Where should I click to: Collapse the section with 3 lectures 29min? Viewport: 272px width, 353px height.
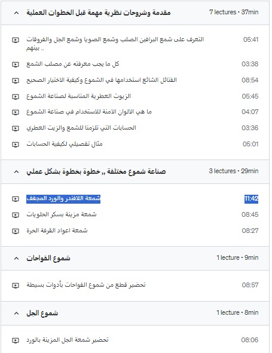[16, 172]
